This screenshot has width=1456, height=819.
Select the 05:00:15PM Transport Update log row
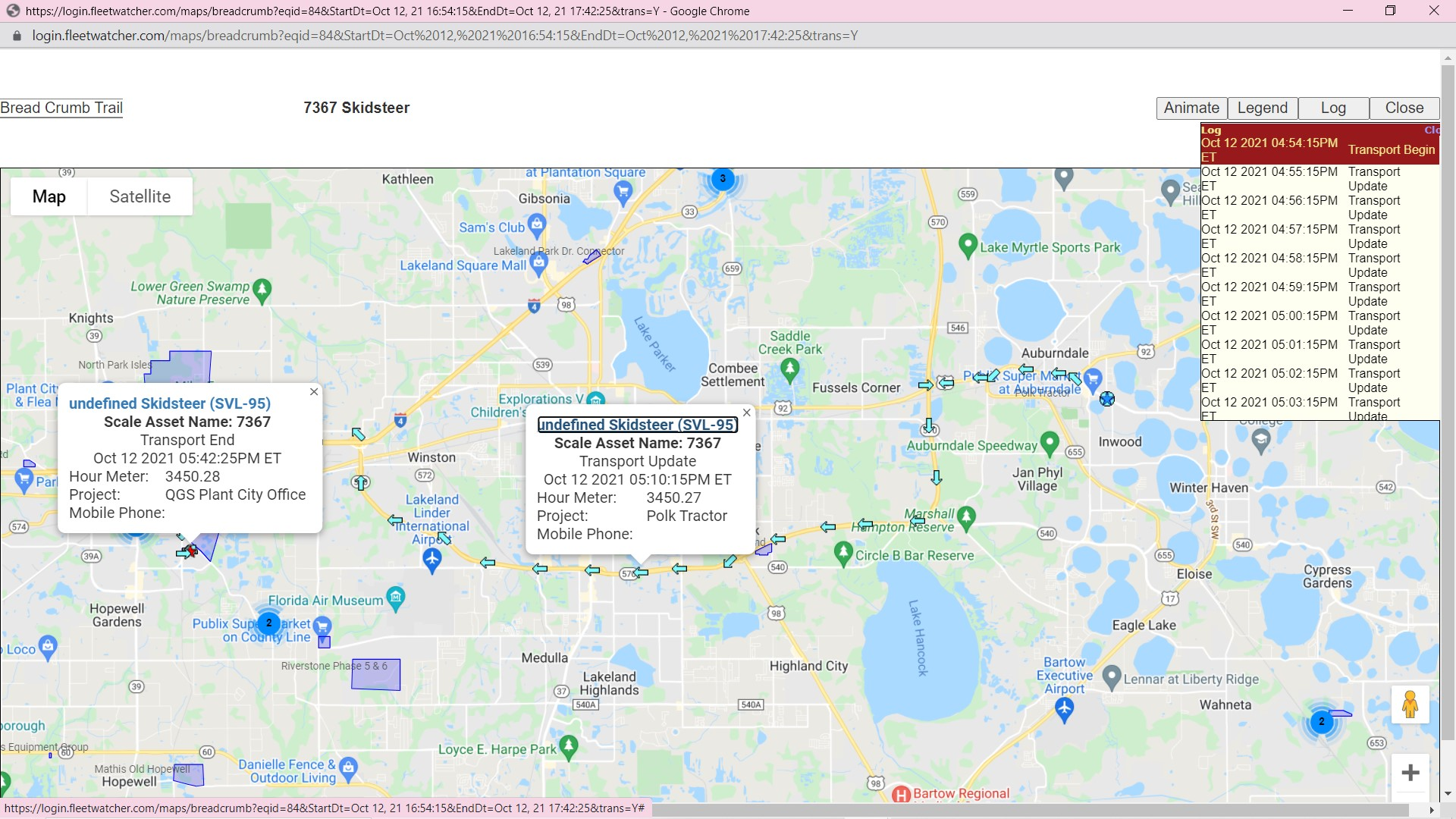coord(1319,323)
